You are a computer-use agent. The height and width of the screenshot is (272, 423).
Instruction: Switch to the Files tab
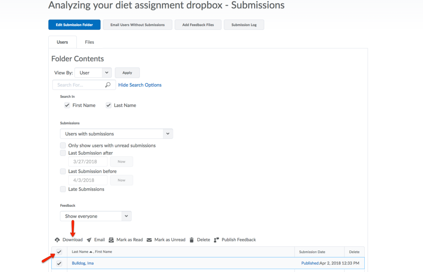pos(89,42)
